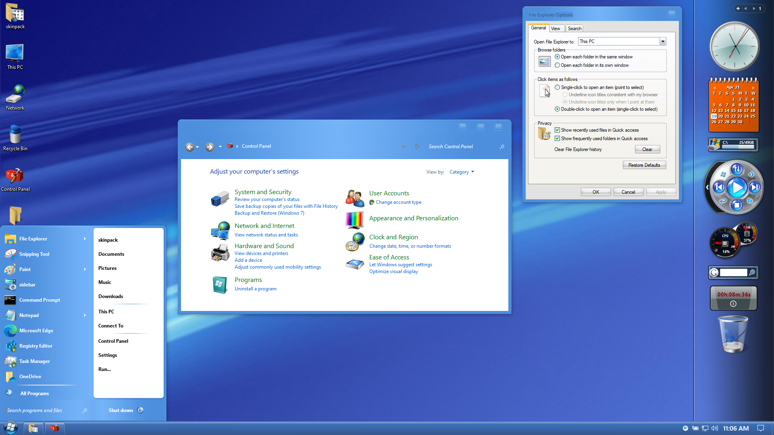
Task: Click the Control Panel back arrow button
Action: coord(189,147)
